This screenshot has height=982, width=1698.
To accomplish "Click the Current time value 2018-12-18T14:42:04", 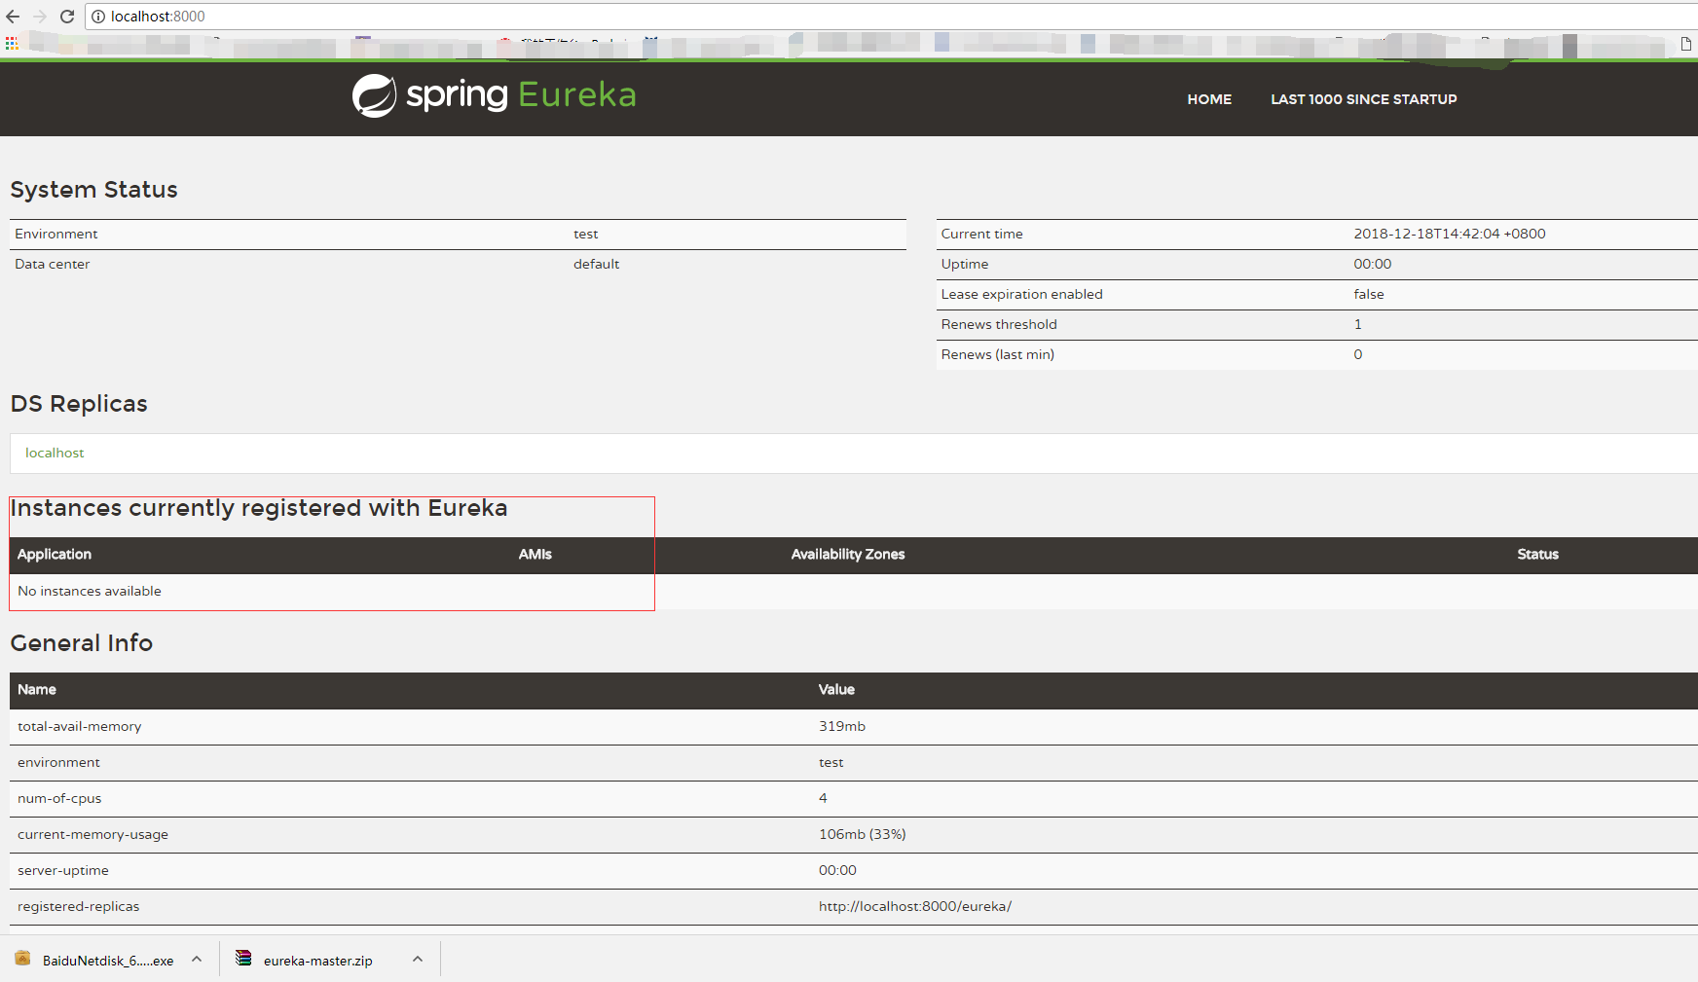I will click(x=1449, y=234).
